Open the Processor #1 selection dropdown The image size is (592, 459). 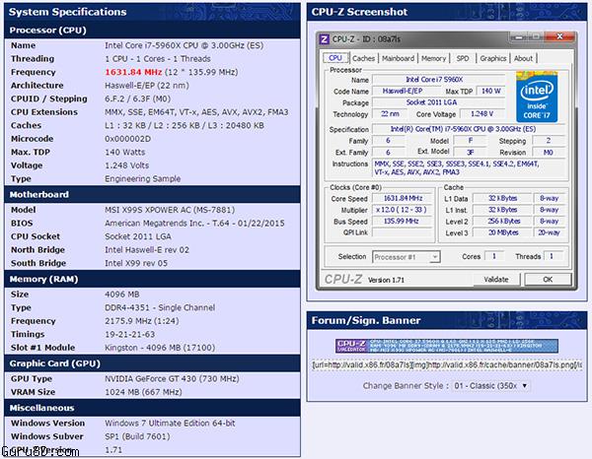tap(406, 257)
